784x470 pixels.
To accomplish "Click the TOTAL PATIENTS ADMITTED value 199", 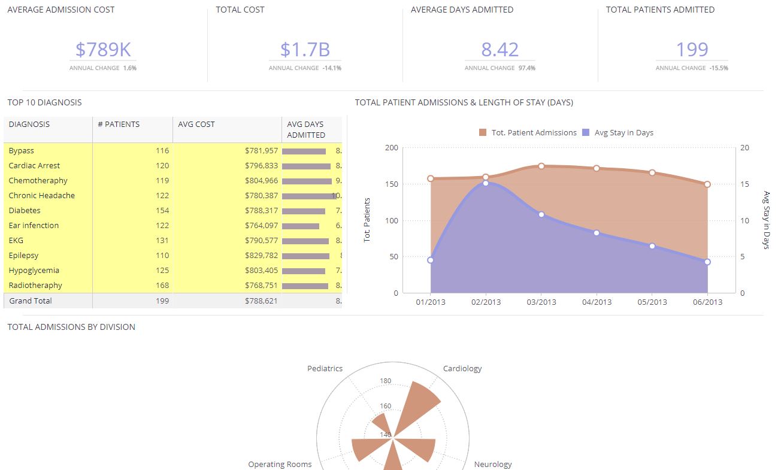I will 693,49.
